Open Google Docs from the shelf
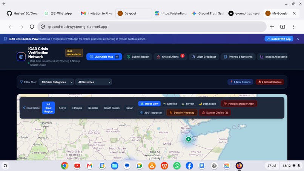Screen dimensions: 304x171 coord(202,166)
